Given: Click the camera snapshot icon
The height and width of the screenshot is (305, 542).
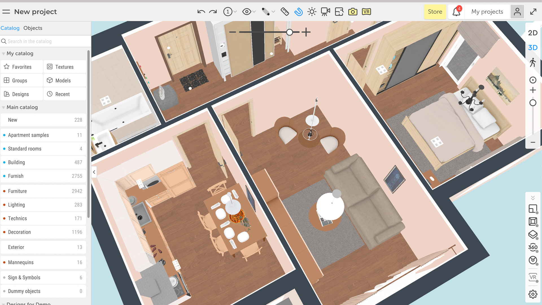Looking at the screenshot, I should pos(351,12).
